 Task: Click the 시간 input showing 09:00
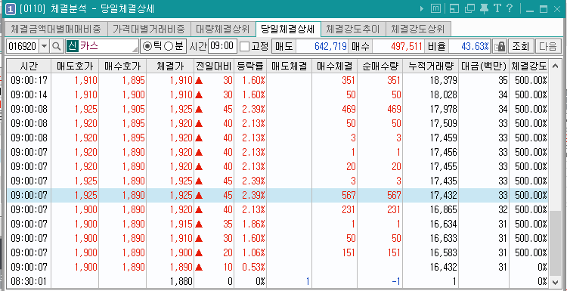pos(222,46)
